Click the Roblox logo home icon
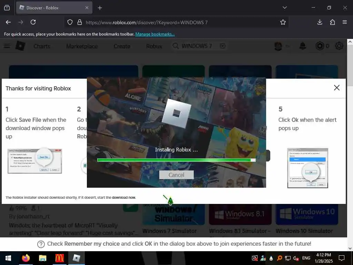 click(x=20, y=46)
